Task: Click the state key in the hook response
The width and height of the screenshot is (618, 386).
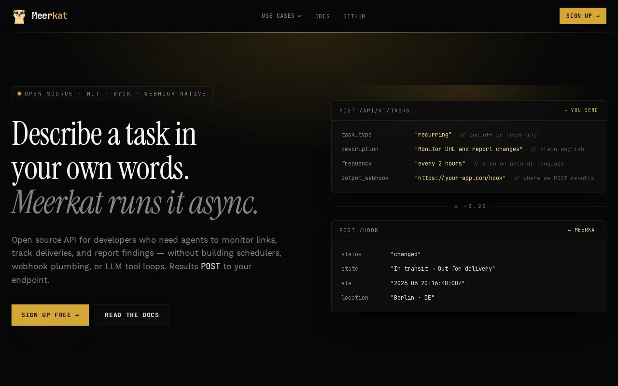Action: click(x=350, y=269)
